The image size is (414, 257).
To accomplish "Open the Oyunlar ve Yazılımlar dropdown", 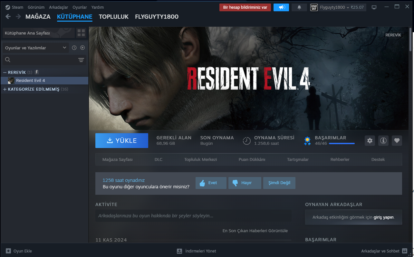I will coord(35,48).
